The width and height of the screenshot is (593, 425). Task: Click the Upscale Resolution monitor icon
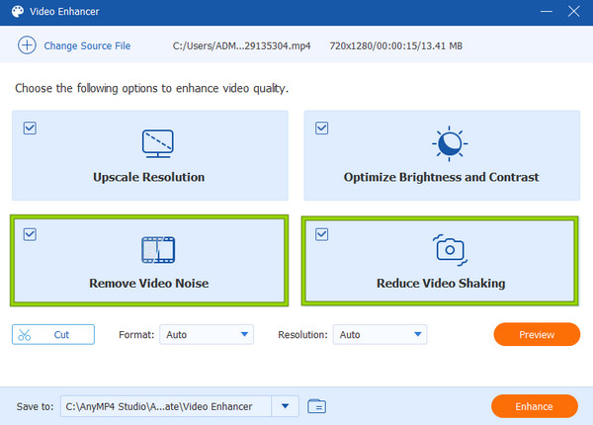tap(158, 143)
